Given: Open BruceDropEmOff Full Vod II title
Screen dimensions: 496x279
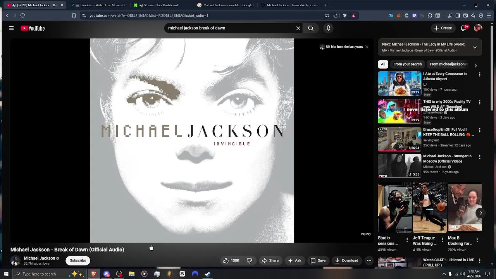Looking at the screenshot, I should pyautogui.click(x=448, y=132).
